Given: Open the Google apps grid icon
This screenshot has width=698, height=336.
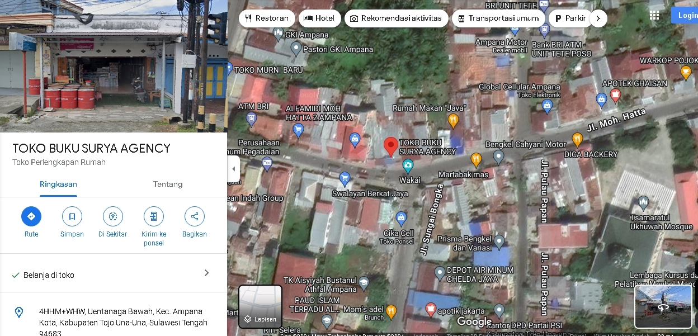Looking at the screenshot, I should 654,16.
